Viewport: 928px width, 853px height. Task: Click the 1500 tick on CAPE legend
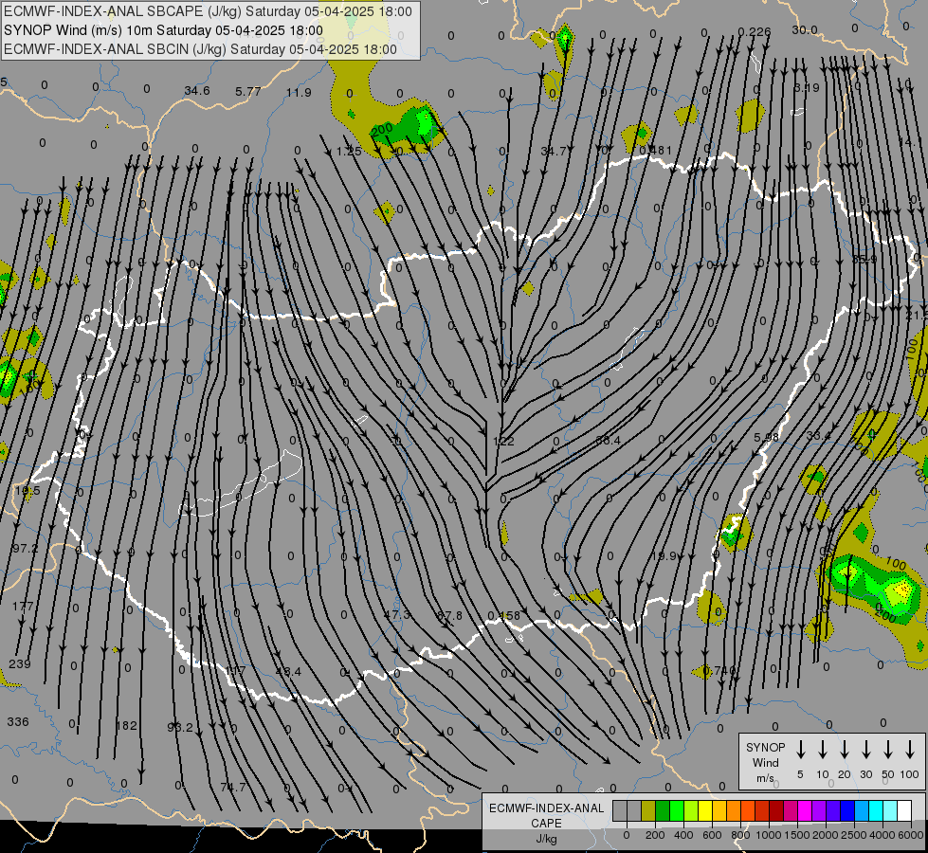[797, 835]
